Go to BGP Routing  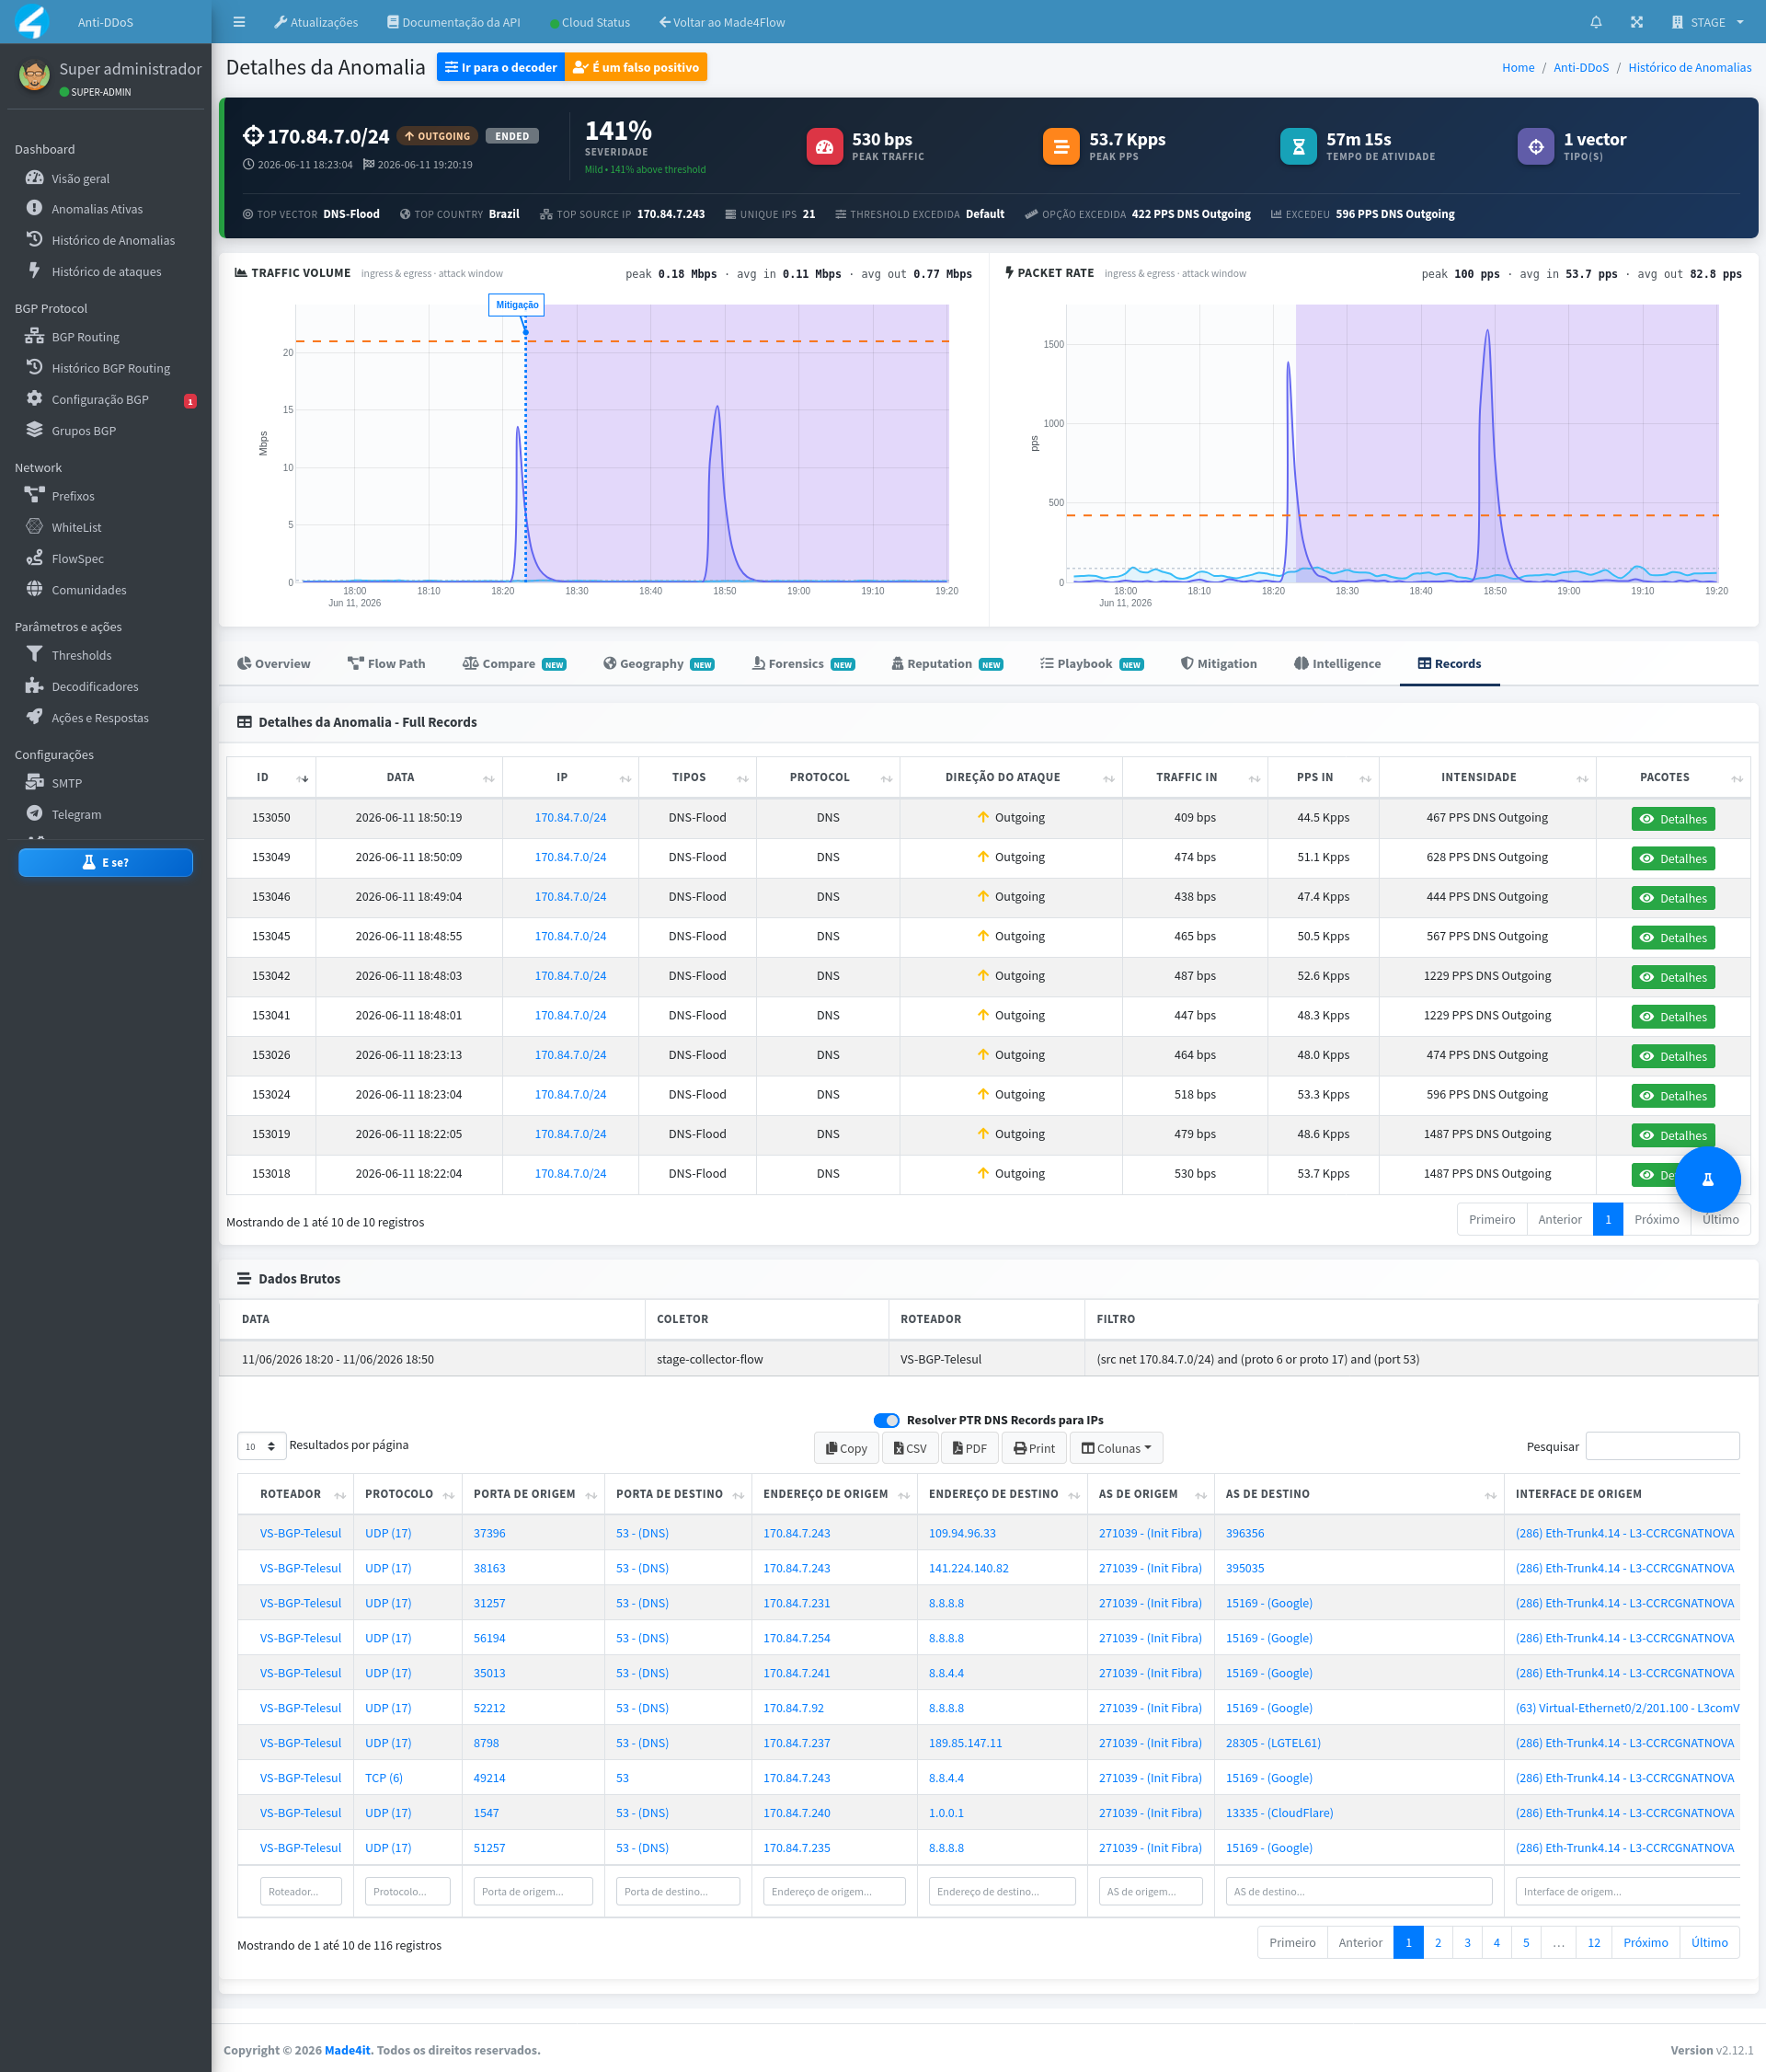coord(85,337)
